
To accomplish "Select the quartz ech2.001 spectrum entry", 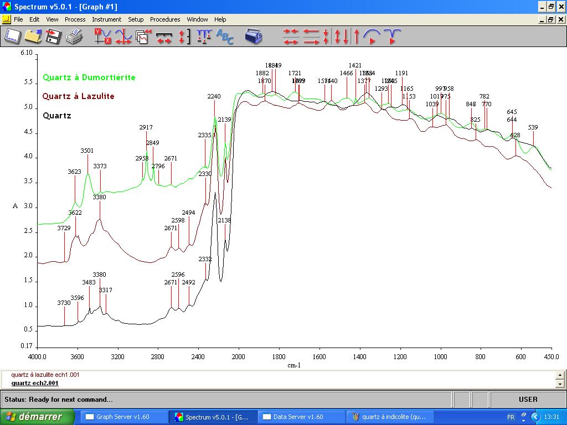I will (35, 383).
